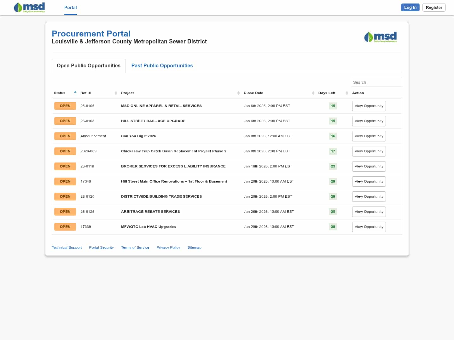This screenshot has width=454, height=340.
Task: Switch to Past Public Opportunities tab
Action: 162,66
